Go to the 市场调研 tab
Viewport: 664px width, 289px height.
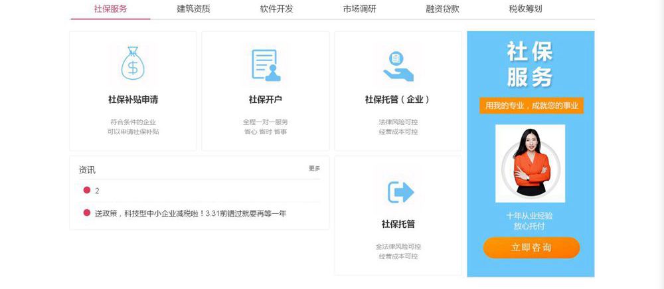(359, 9)
